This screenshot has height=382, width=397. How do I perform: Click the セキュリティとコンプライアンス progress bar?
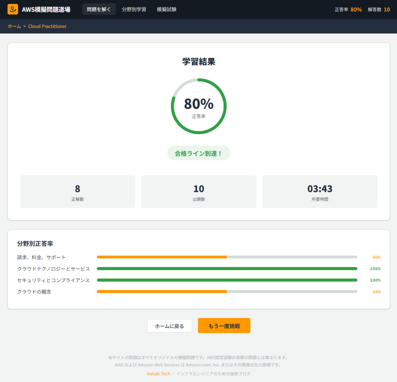point(227,280)
